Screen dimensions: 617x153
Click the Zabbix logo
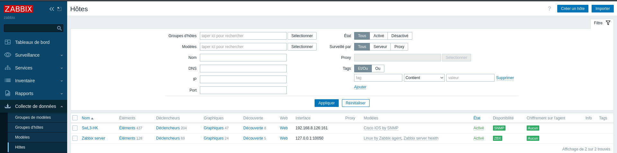point(18,9)
